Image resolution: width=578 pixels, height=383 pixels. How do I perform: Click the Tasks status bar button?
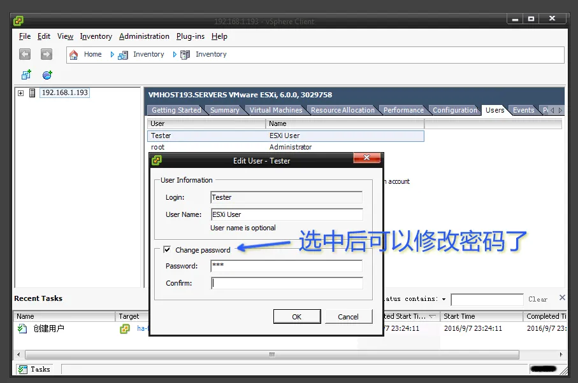click(34, 370)
